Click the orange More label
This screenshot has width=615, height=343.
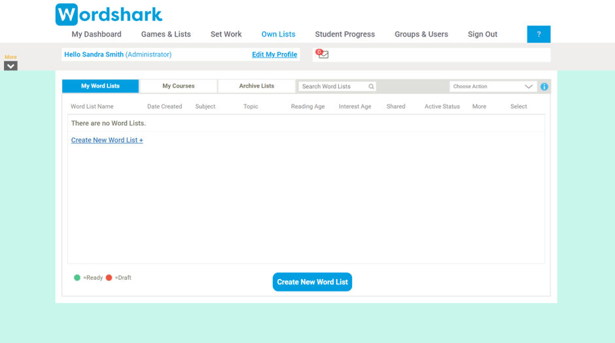pos(10,57)
